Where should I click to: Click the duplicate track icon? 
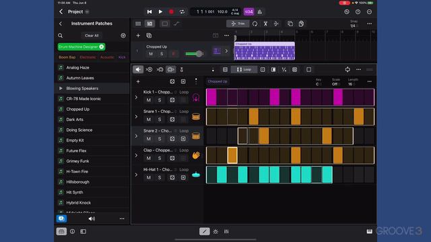point(149,36)
